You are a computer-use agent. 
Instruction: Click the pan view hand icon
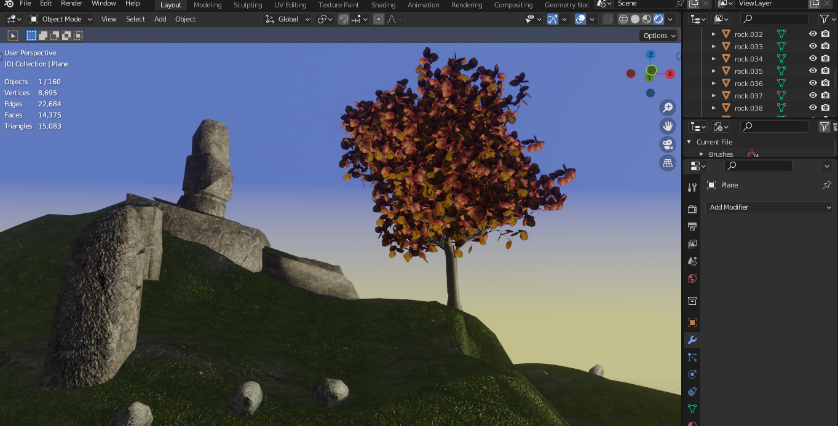pyautogui.click(x=667, y=126)
